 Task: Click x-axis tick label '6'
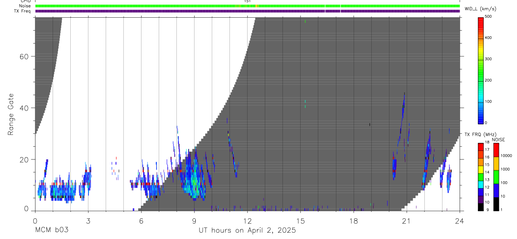pos(141,220)
